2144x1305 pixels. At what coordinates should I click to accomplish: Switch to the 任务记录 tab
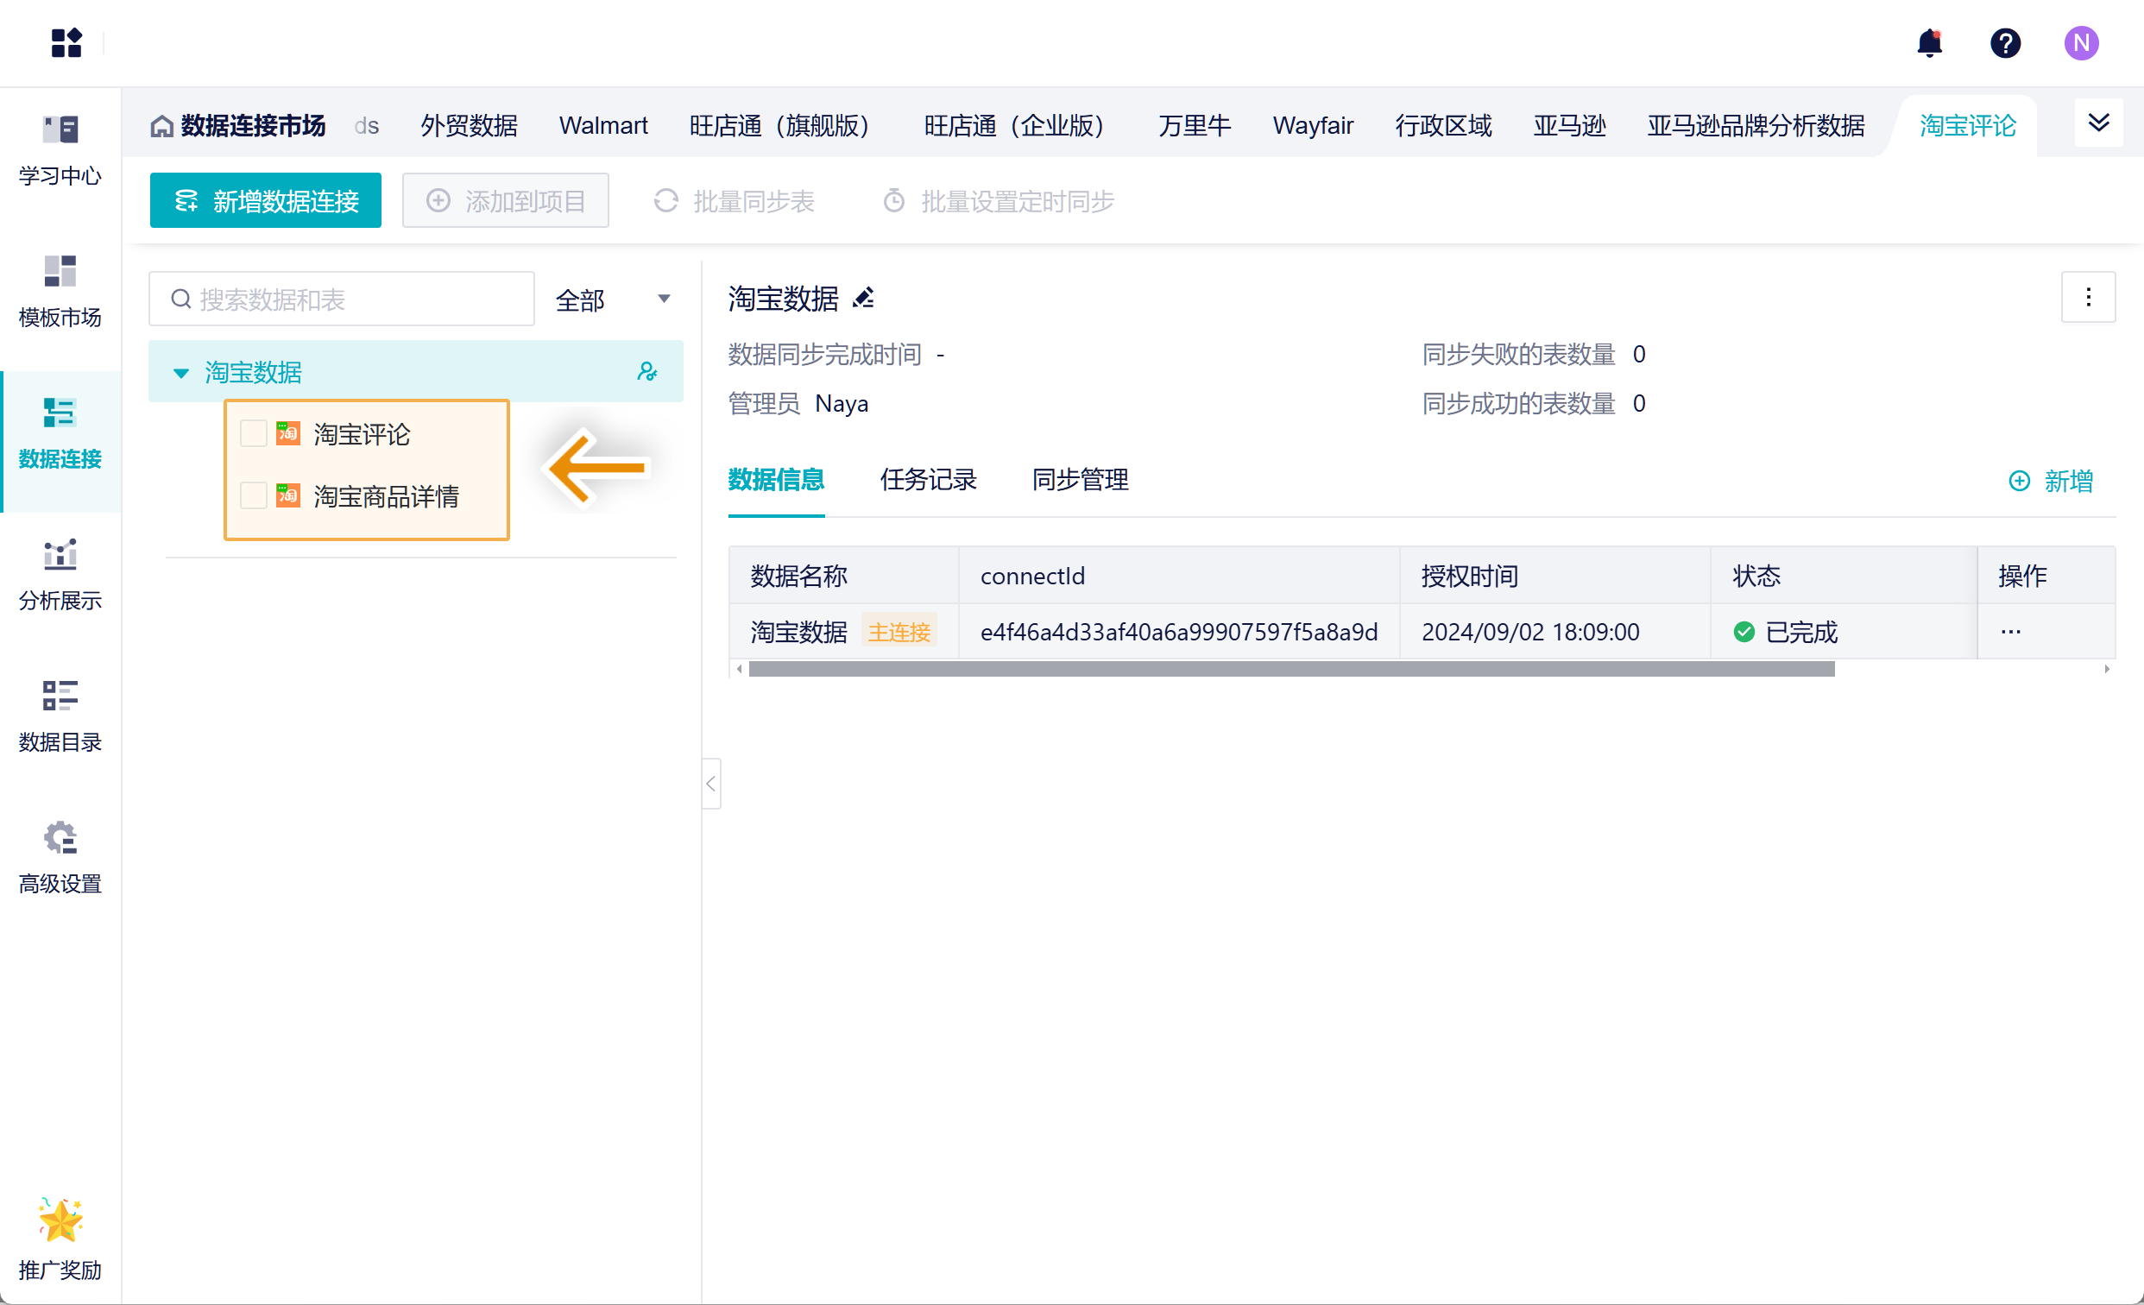[928, 479]
